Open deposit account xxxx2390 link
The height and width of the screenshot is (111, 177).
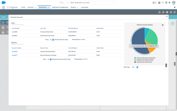[15, 52]
